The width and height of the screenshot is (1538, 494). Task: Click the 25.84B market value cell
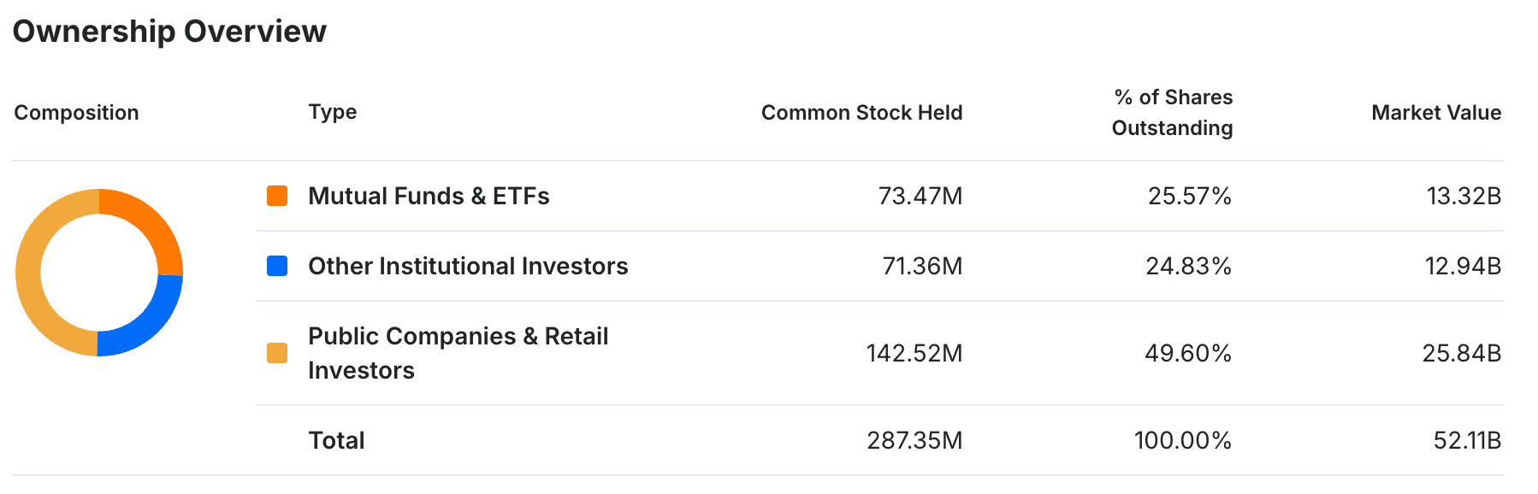click(x=1461, y=354)
